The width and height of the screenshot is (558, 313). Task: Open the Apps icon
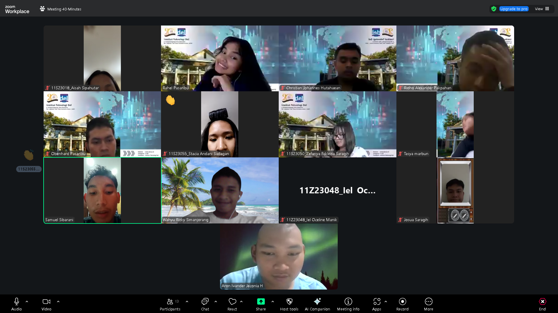click(x=377, y=302)
